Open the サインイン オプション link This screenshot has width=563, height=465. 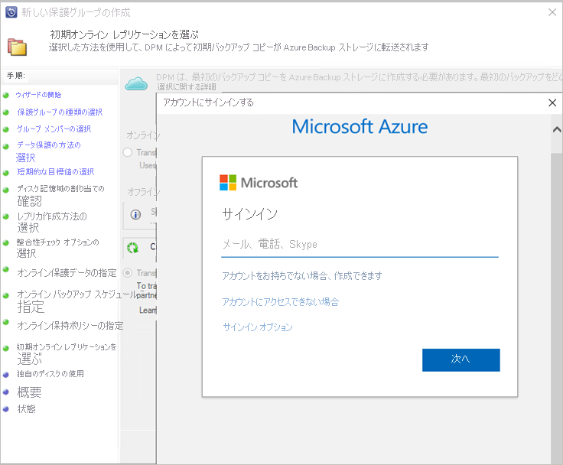click(x=258, y=327)
